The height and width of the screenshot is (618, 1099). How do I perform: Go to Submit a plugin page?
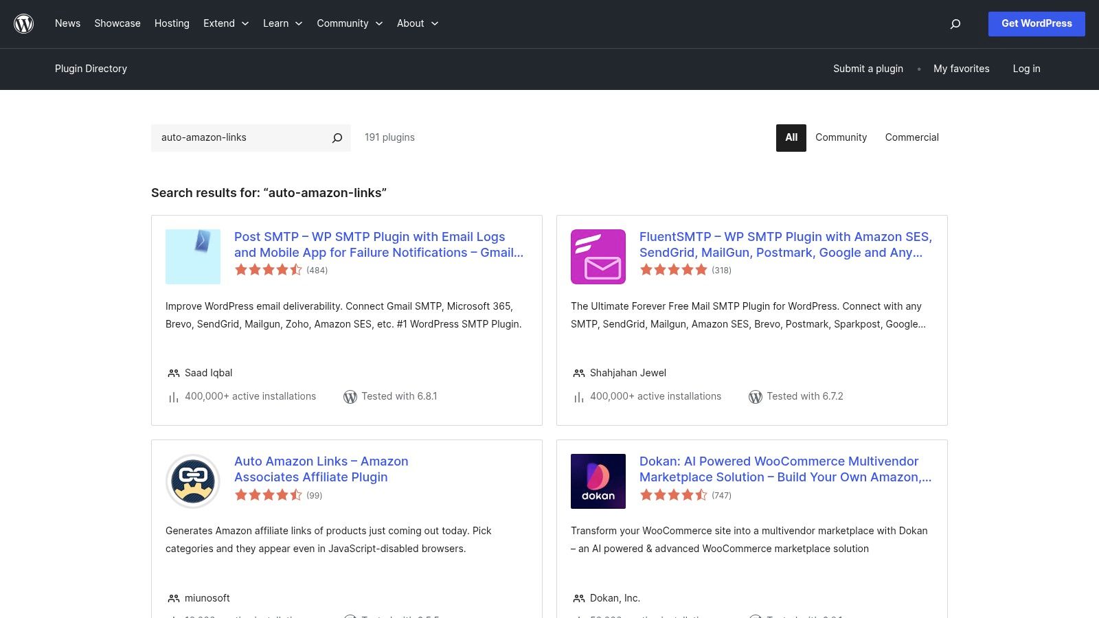[868, 69]
